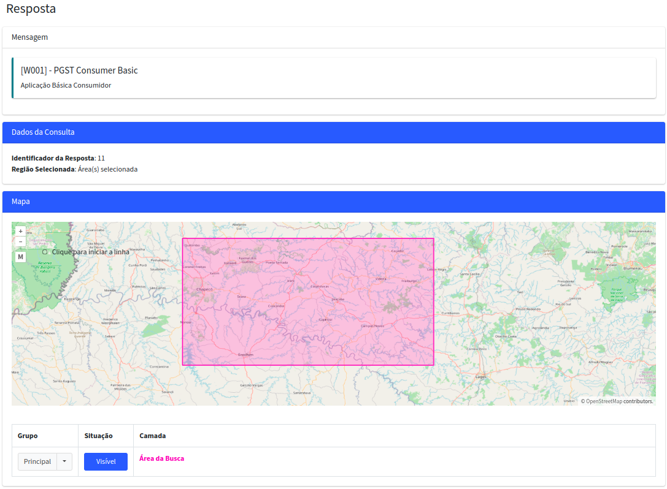667x489 pixels.
Task: Click the measurement start point circle
Action: (45, 252)
